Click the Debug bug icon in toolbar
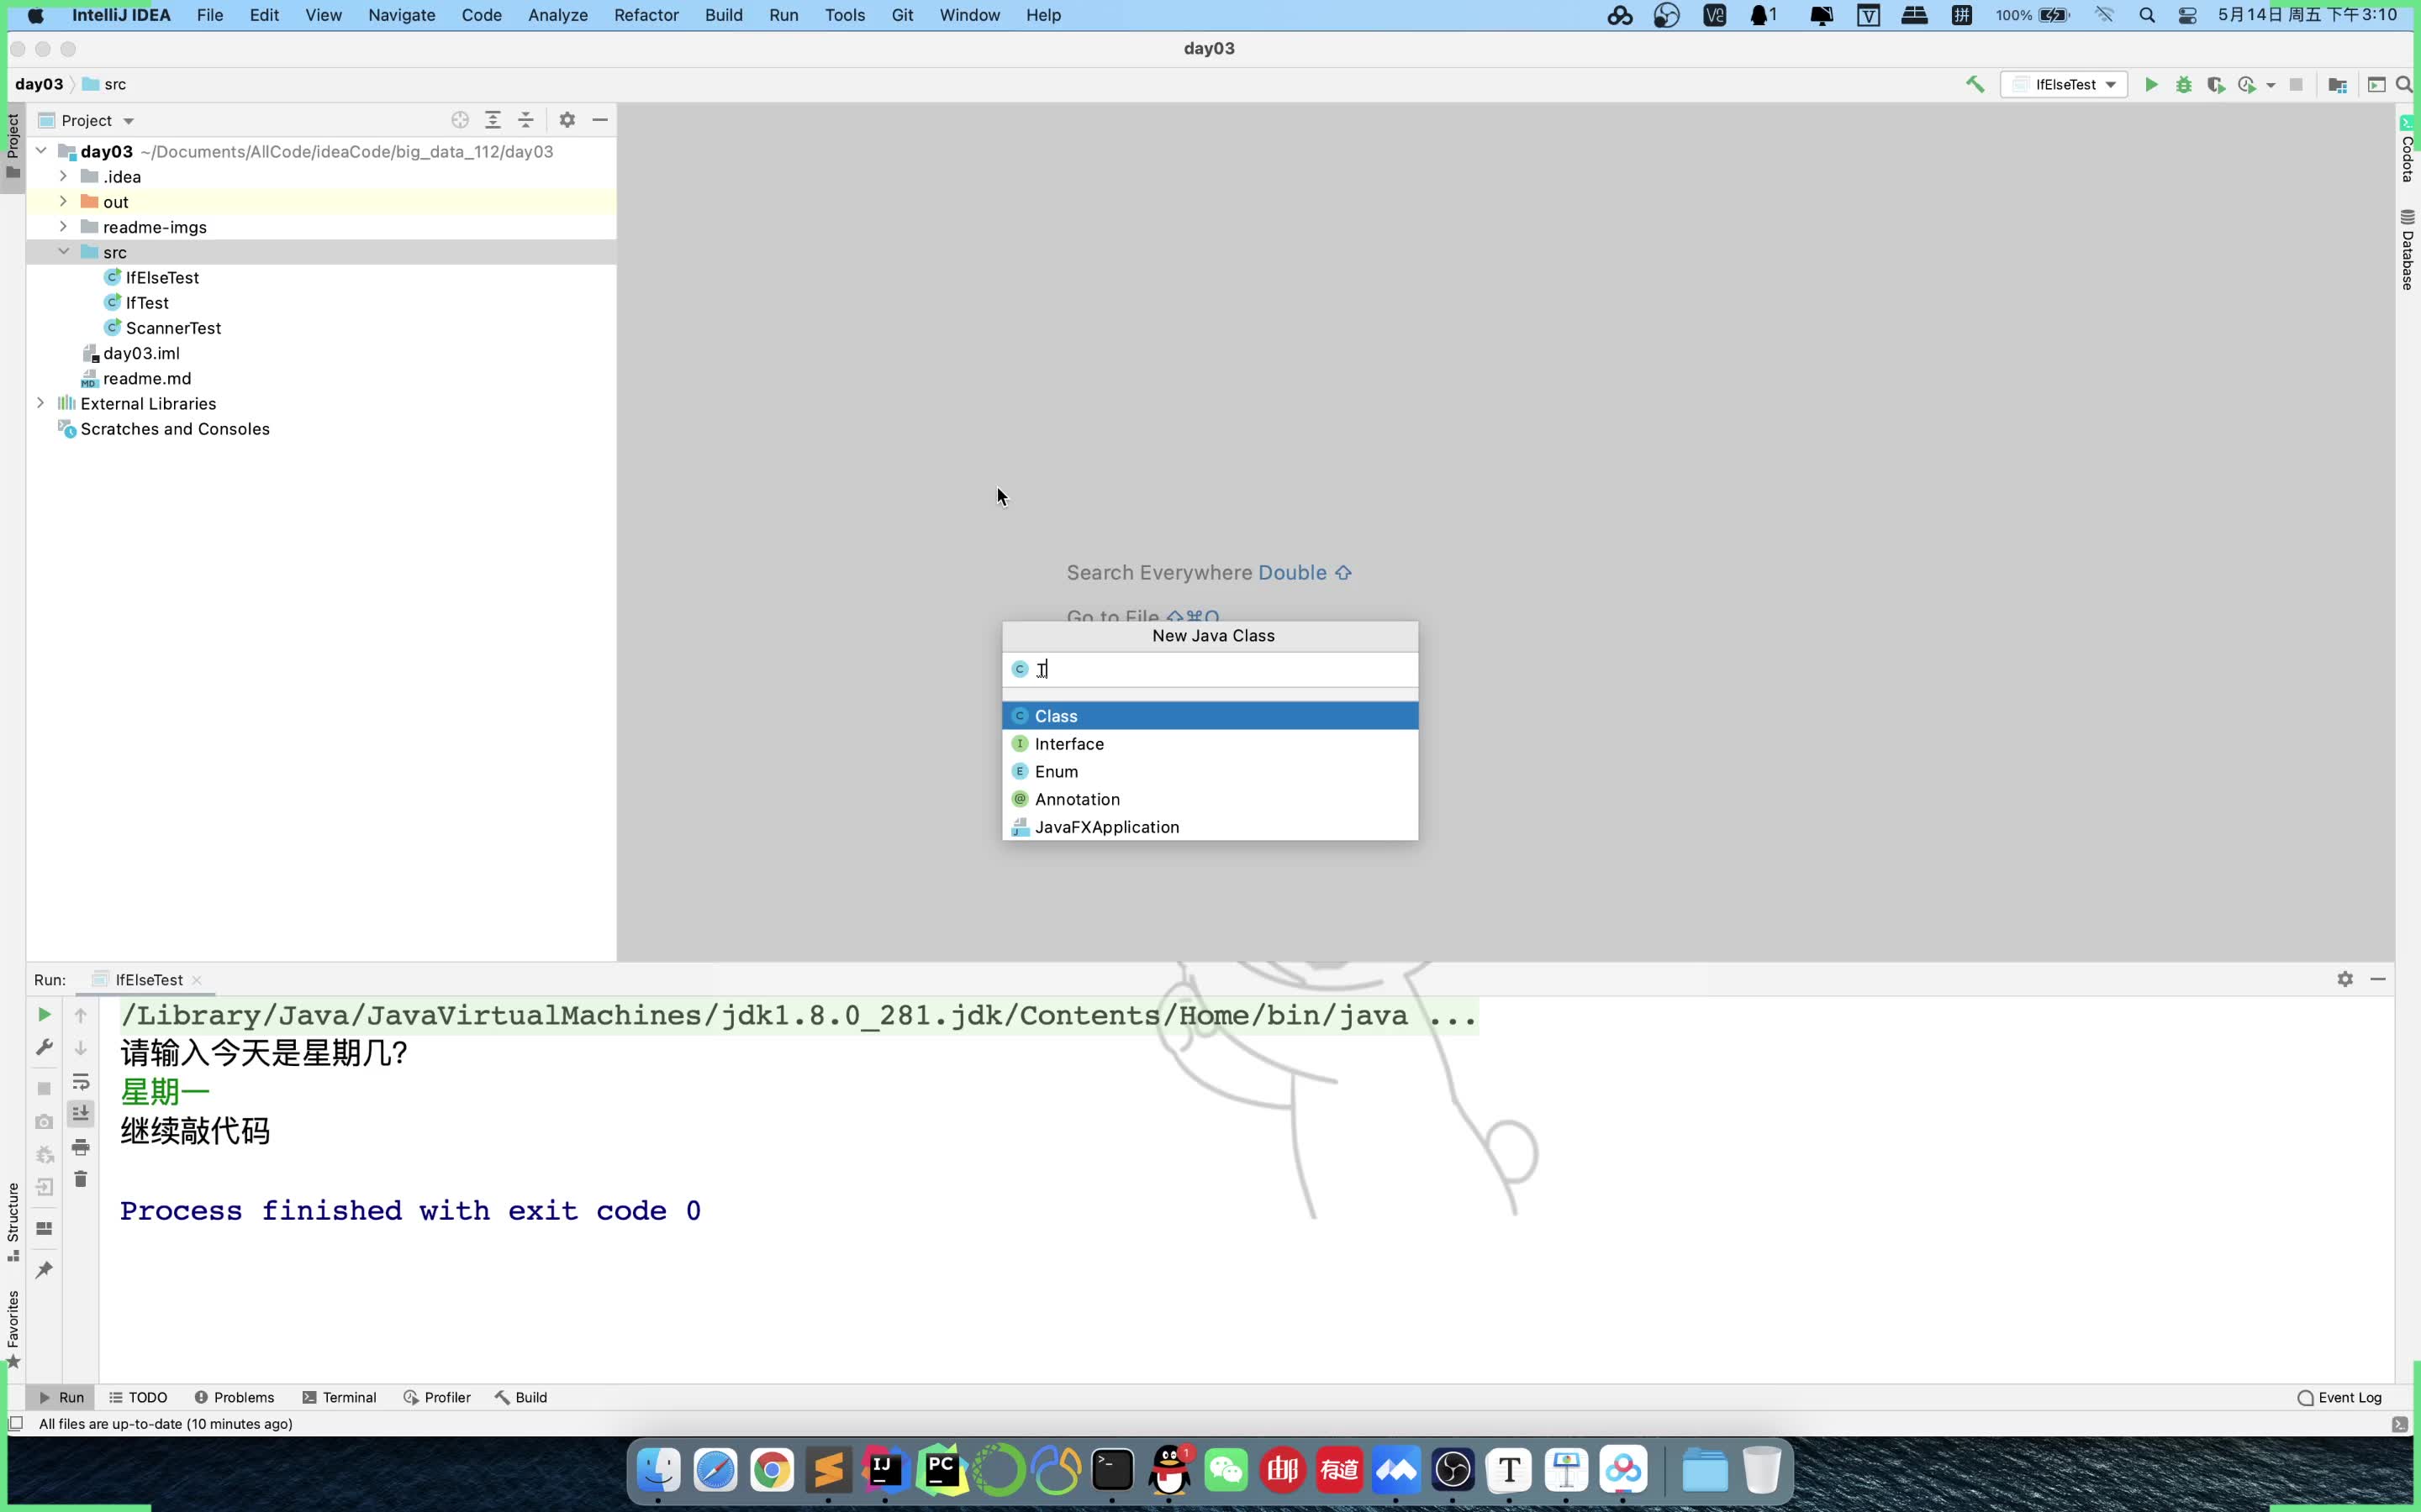The height and width of the screenshot is (1512, 2421). [x=2184, y=85]
